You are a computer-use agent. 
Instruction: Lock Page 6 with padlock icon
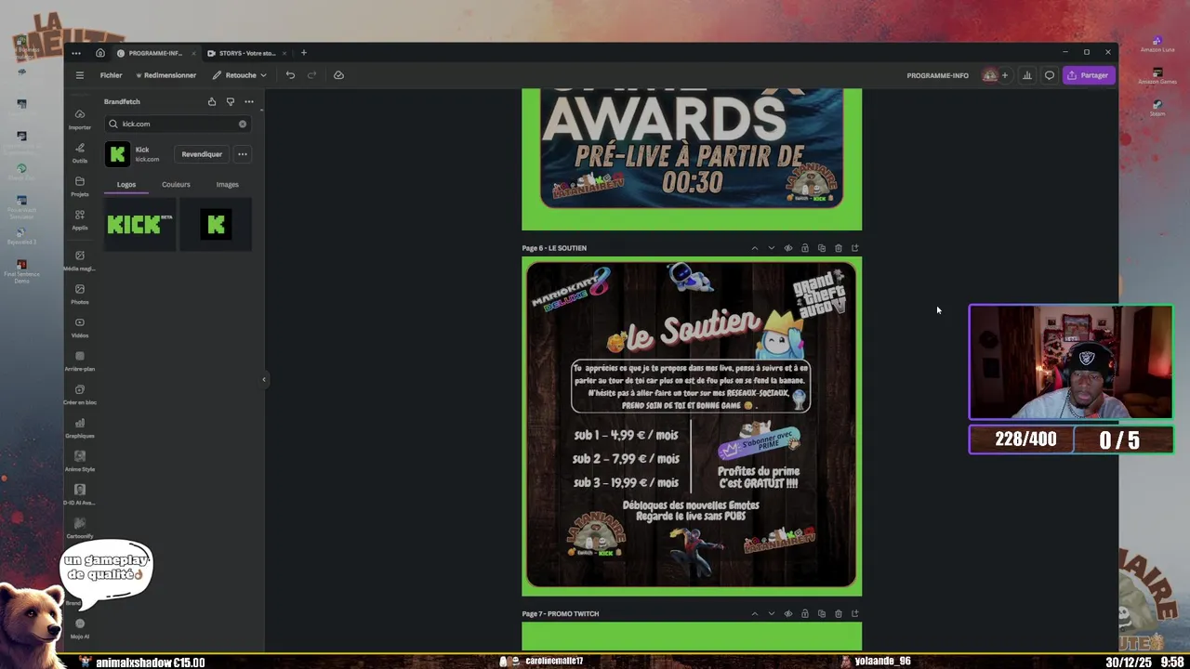point(805,248)
